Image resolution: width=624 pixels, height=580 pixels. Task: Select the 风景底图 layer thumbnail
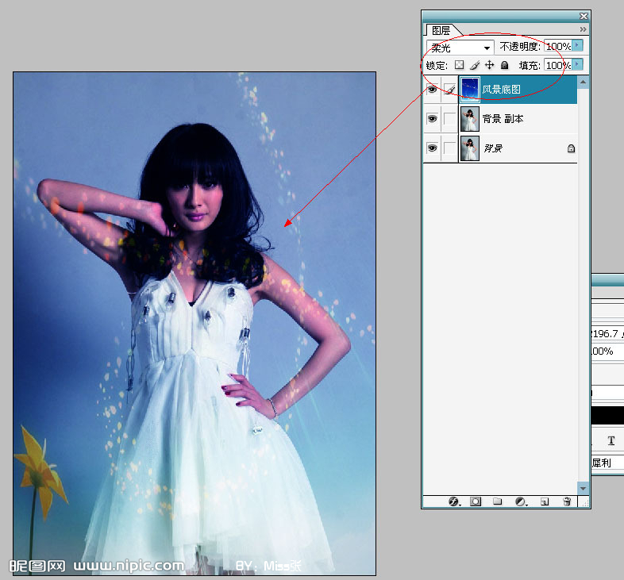tap(470, 90)
